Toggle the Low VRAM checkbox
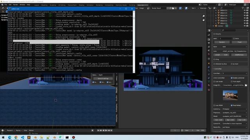 (x=214, y=105)
